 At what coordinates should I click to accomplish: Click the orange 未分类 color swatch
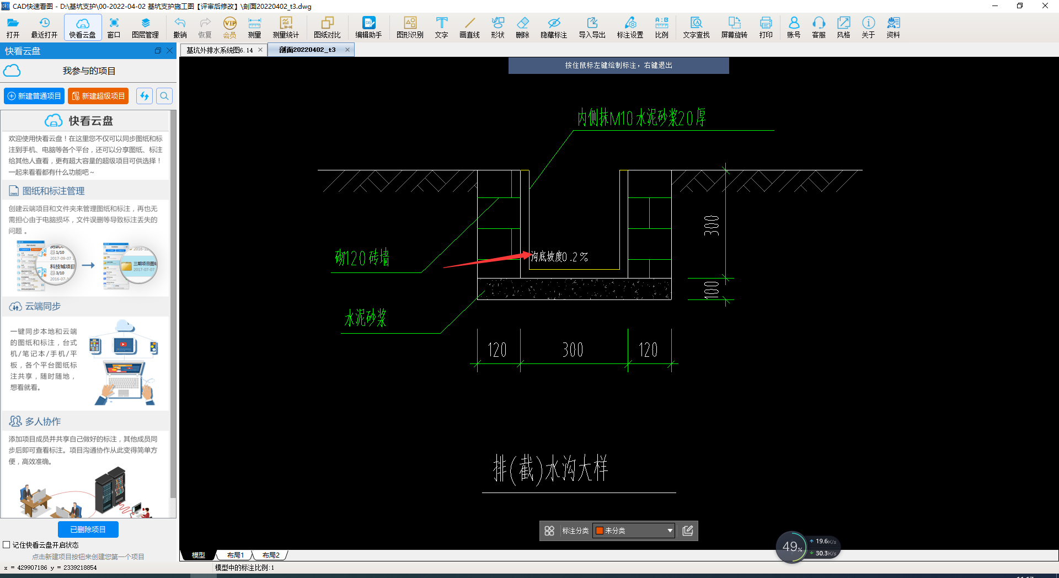(x=600, y=531)
